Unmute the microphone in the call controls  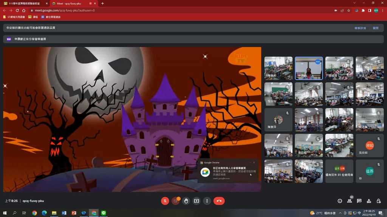point(165,201)
